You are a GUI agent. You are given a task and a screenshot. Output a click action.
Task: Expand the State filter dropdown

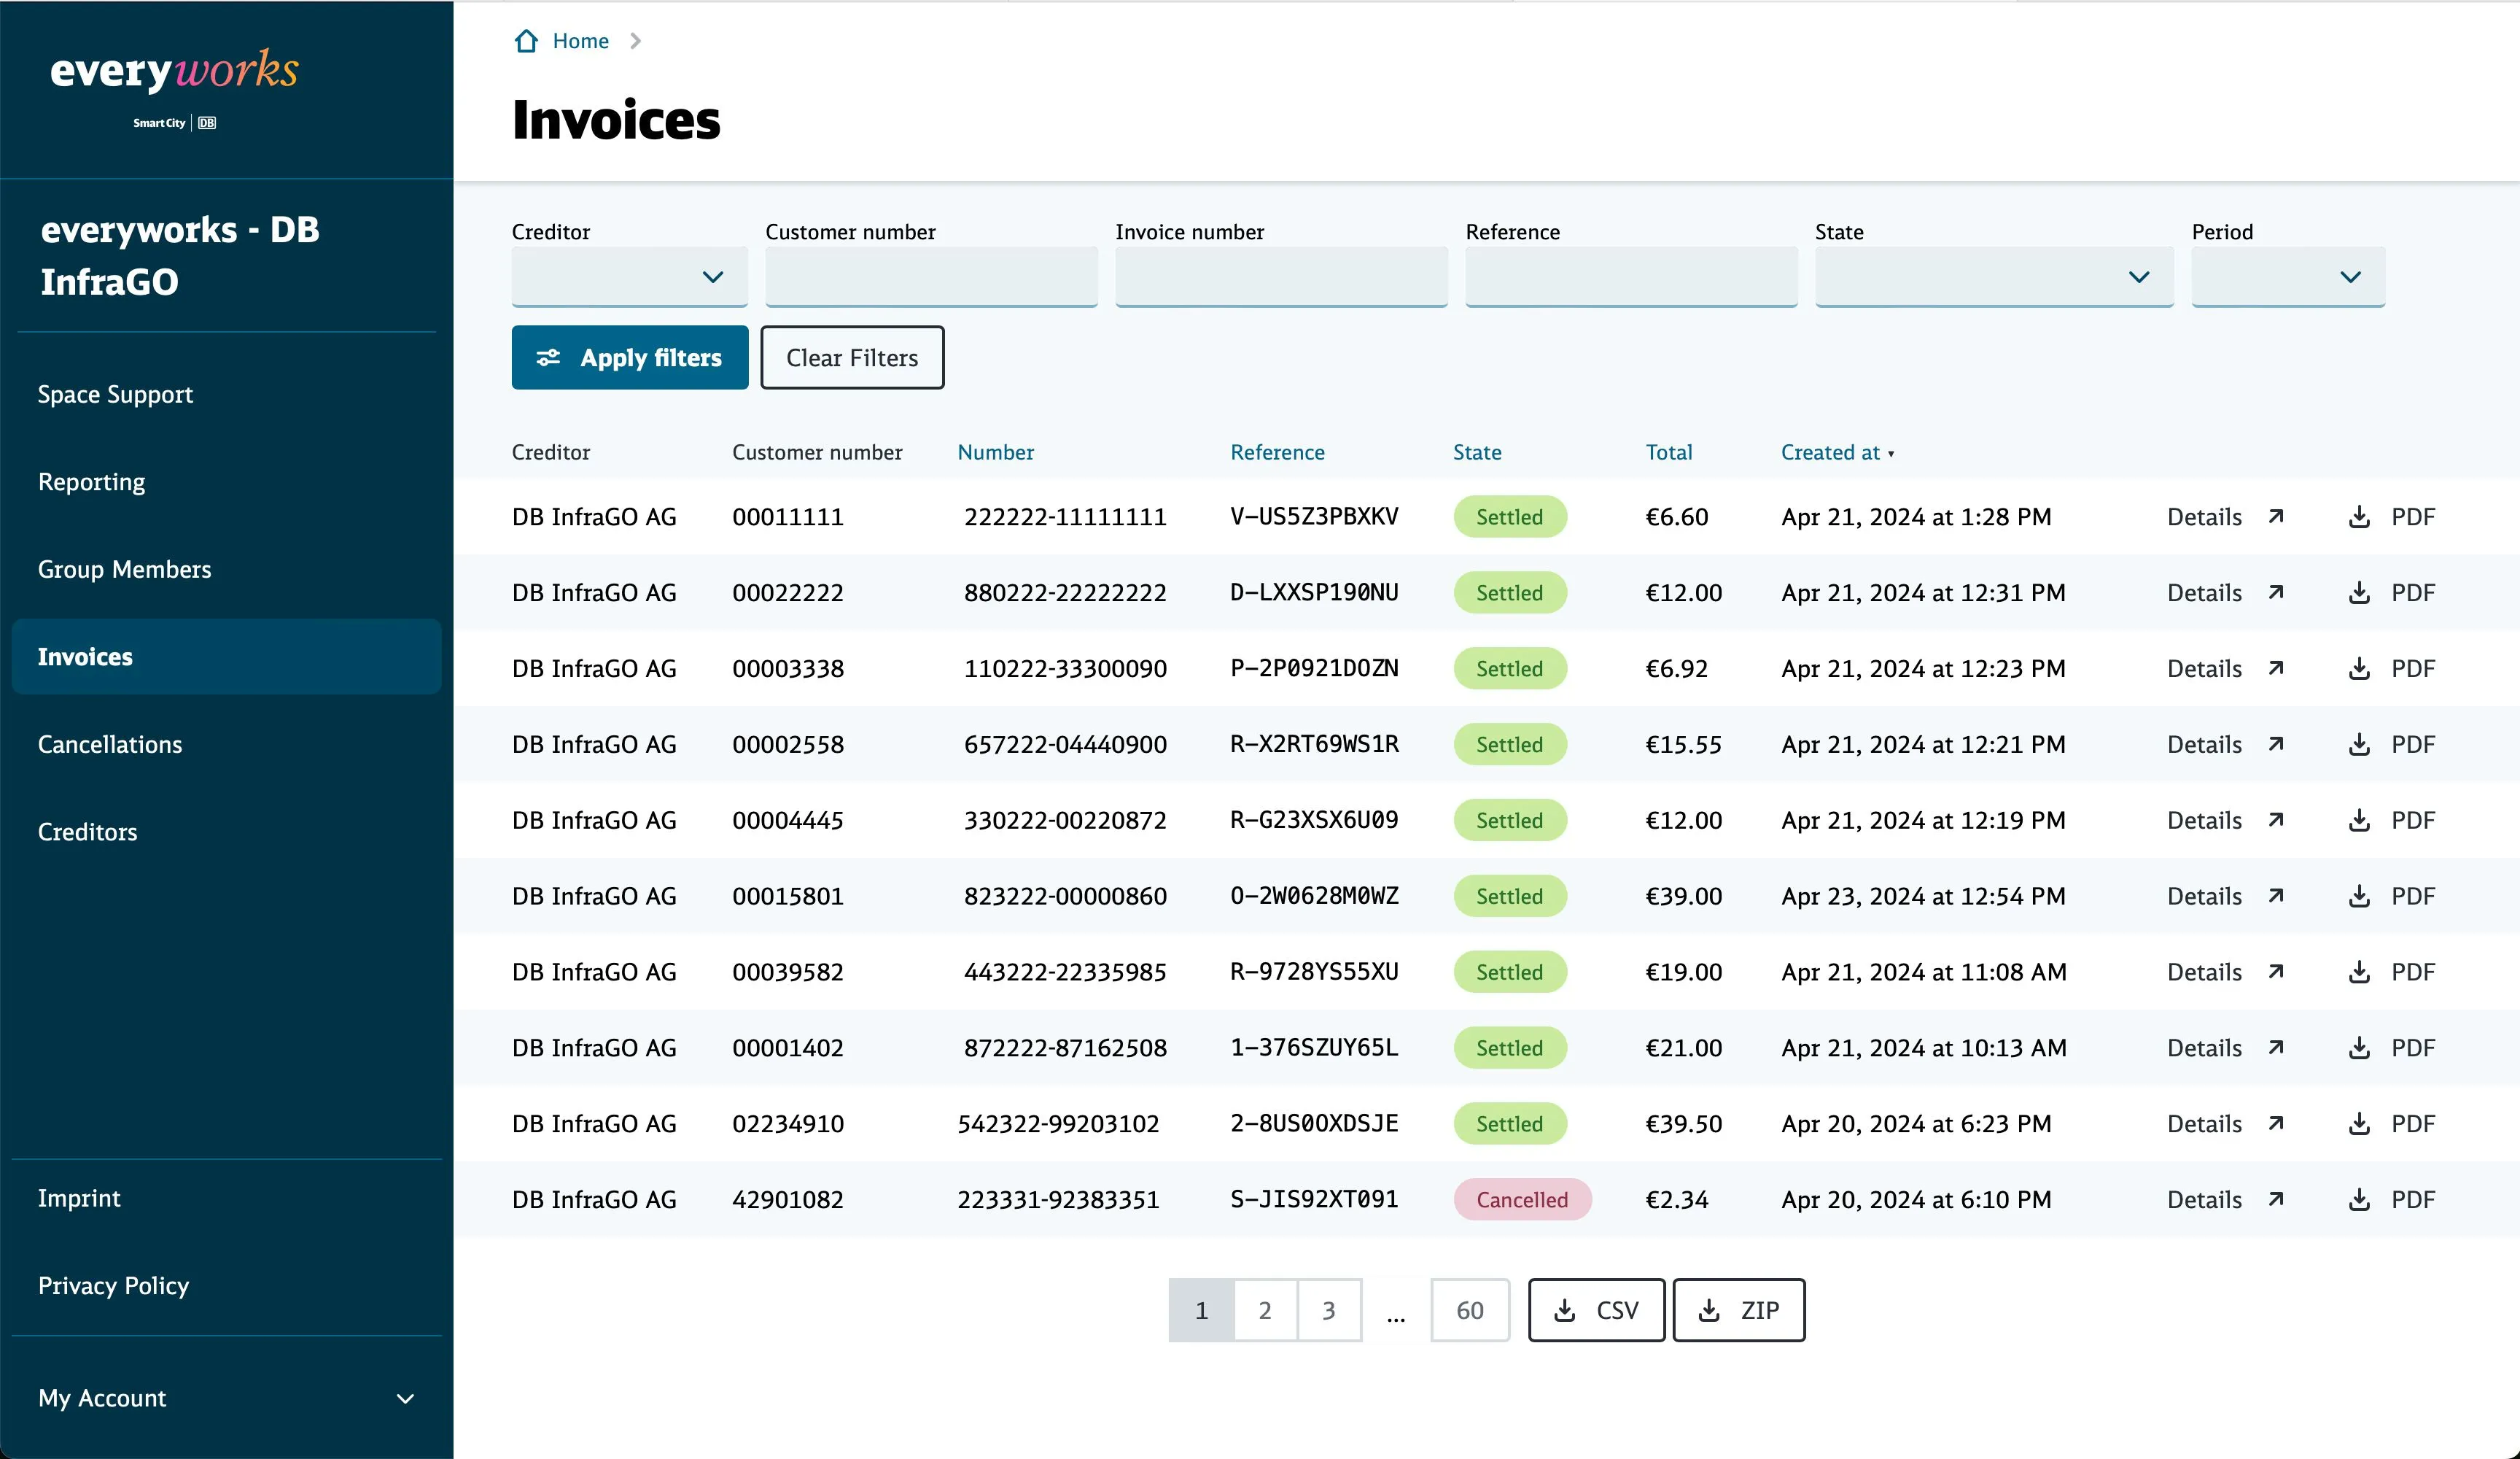pos(1993,276)
